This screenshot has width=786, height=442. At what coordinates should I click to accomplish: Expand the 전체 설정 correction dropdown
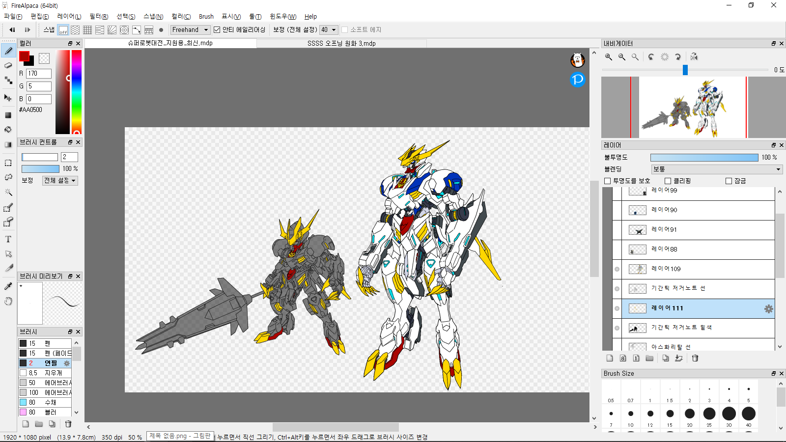click(60, 181)
